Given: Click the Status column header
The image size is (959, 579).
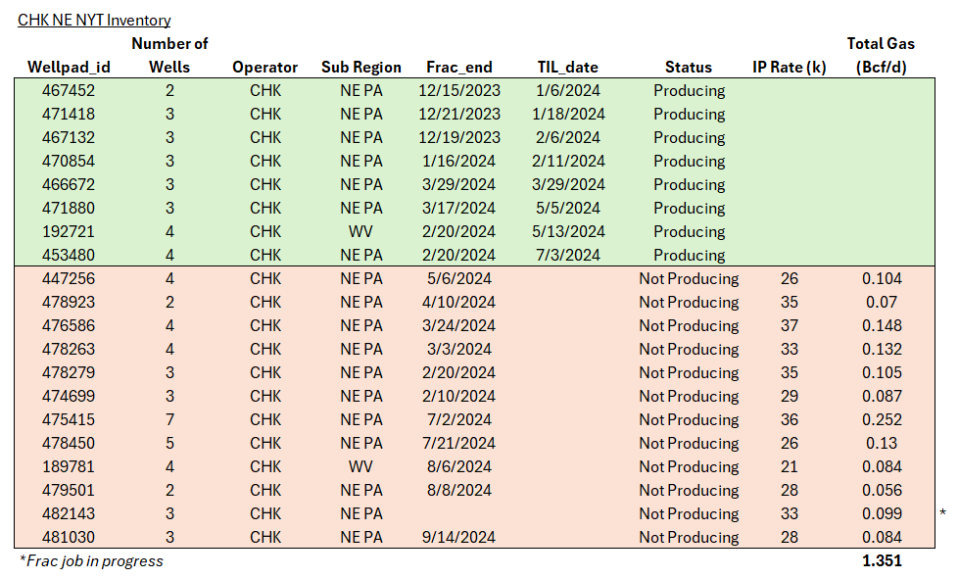Looking at the screenshot, I should [688, 68].
